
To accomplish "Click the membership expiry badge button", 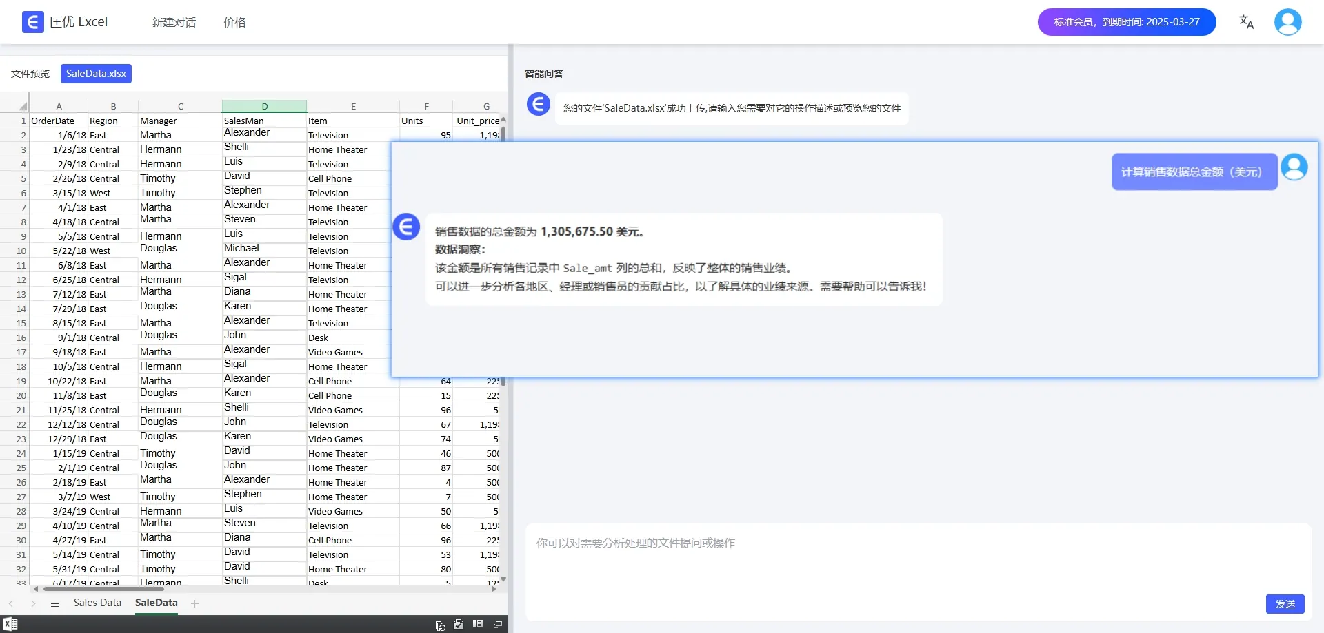I will coord(1127,22).
